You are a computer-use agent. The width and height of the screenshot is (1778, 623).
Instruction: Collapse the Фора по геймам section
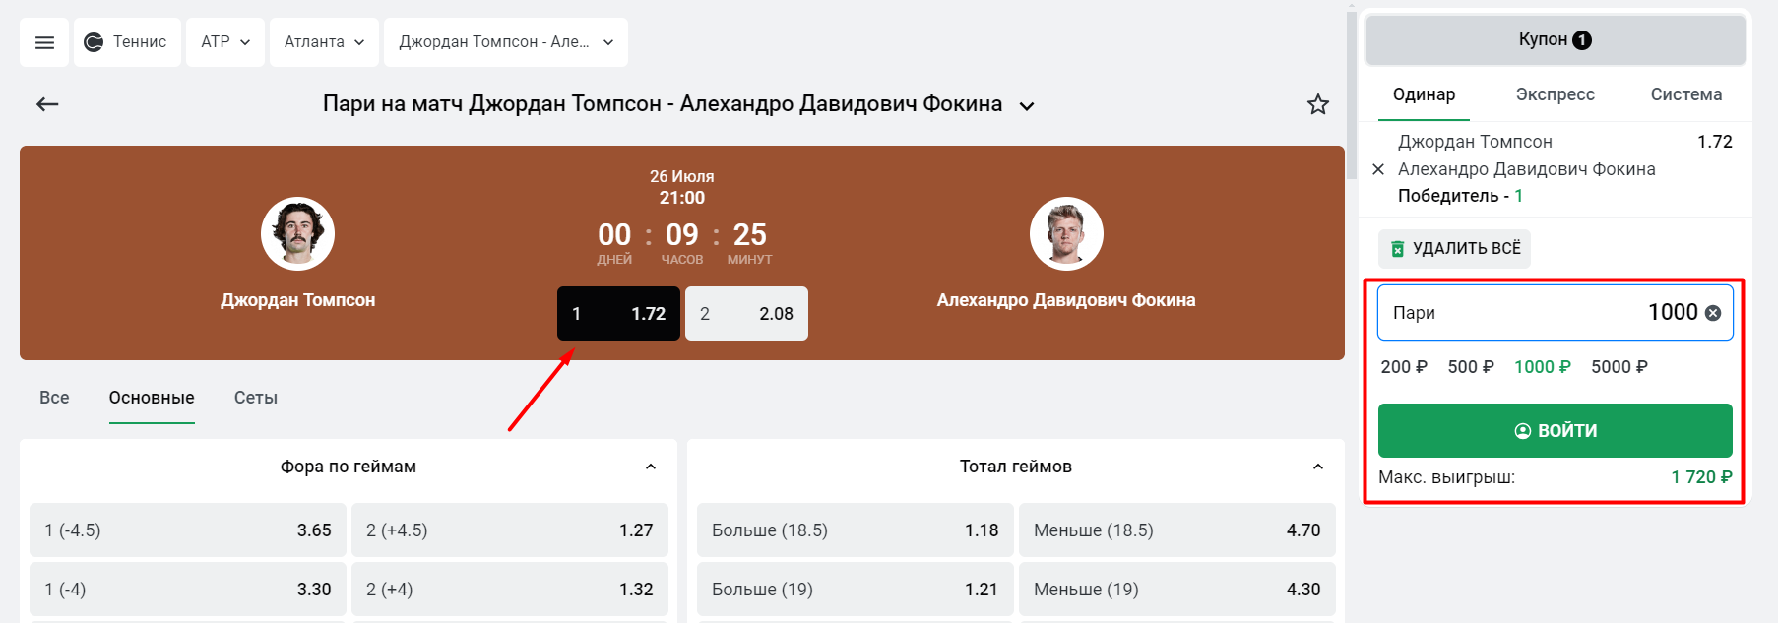[650, 467]
